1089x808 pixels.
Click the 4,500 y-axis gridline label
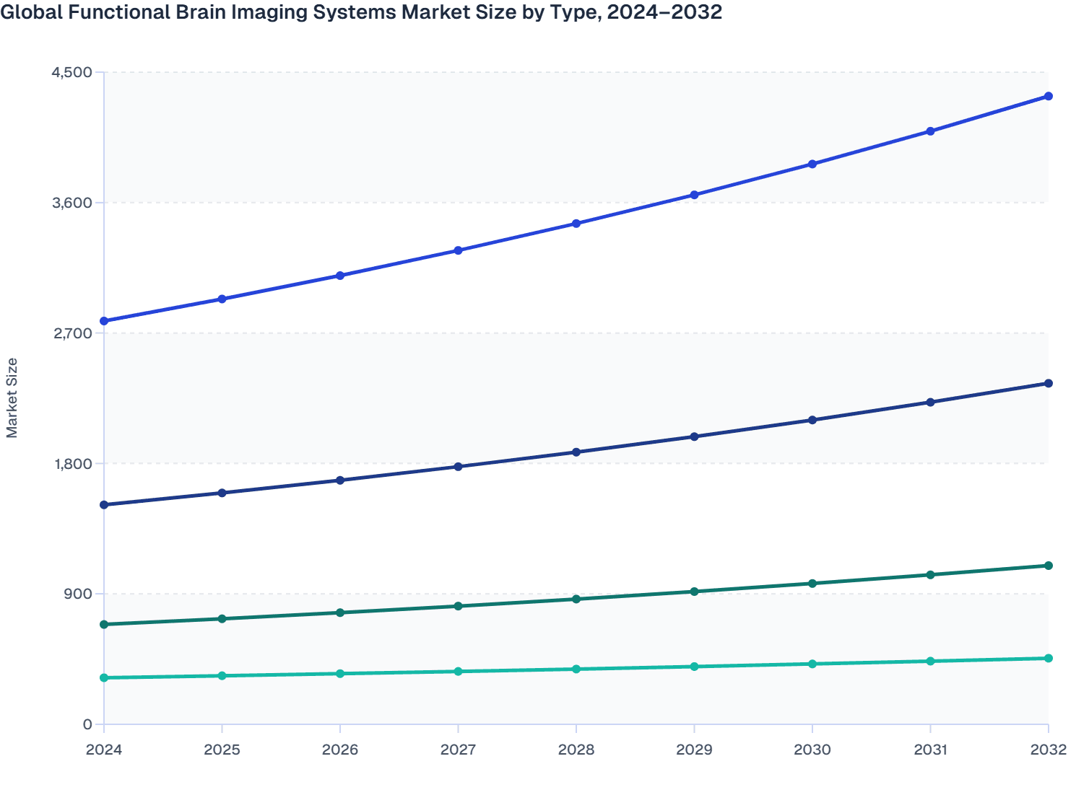[72, 72]
